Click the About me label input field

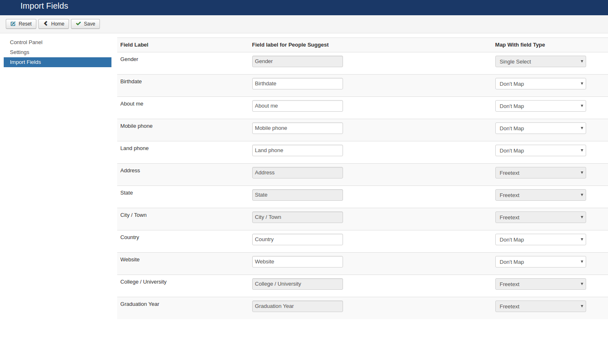[x=297, y=106]
